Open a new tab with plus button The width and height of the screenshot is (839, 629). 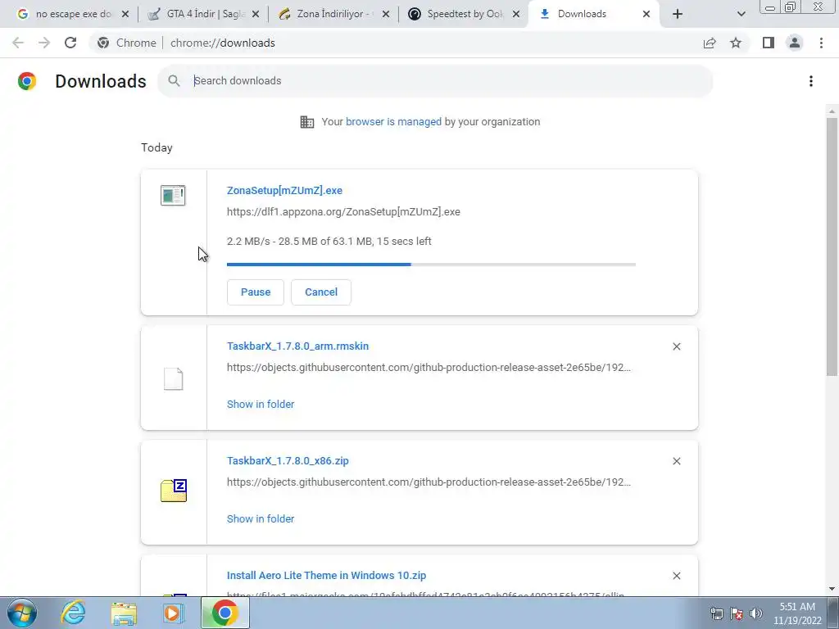pyautogui.click(x=678, y=14)
